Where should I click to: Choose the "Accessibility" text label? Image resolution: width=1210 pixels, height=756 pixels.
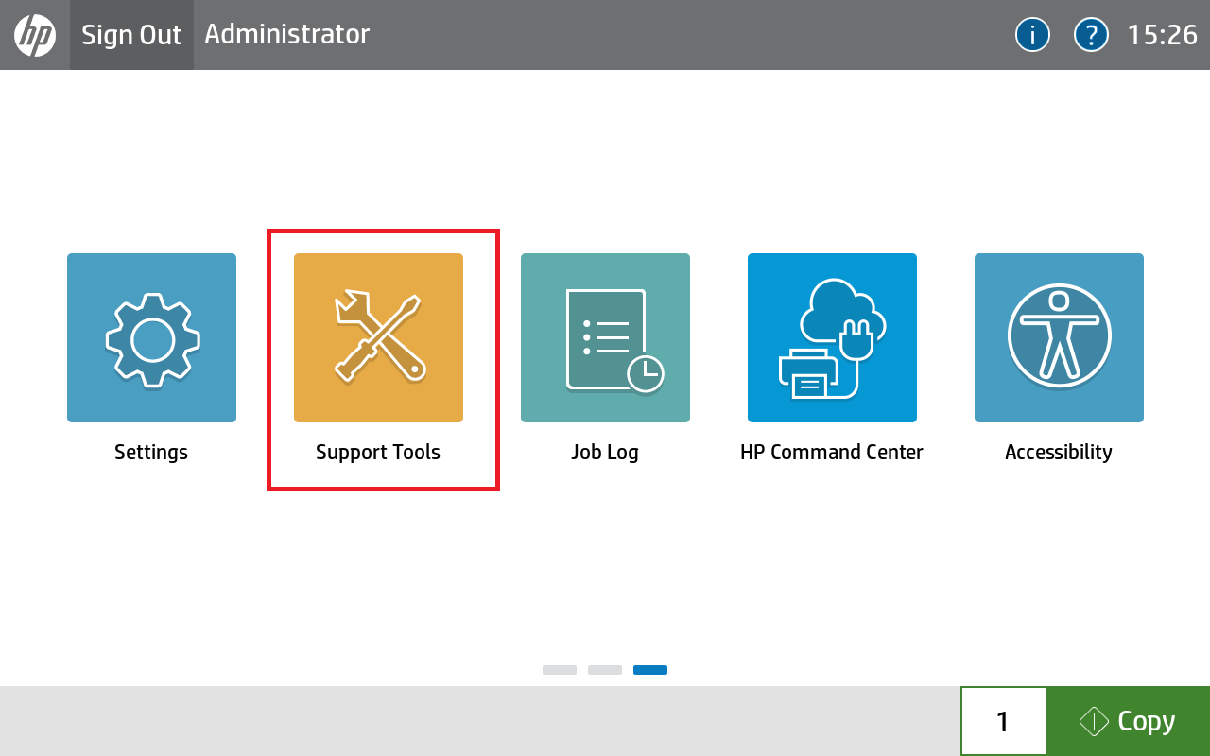(x=1059, y=452)
